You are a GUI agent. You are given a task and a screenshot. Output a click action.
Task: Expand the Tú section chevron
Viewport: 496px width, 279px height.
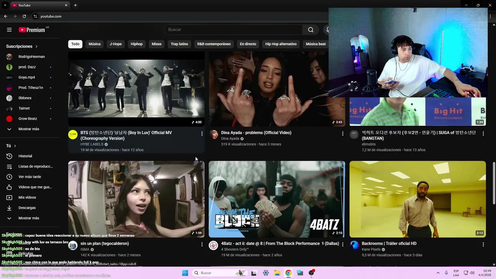coord(15,146)
